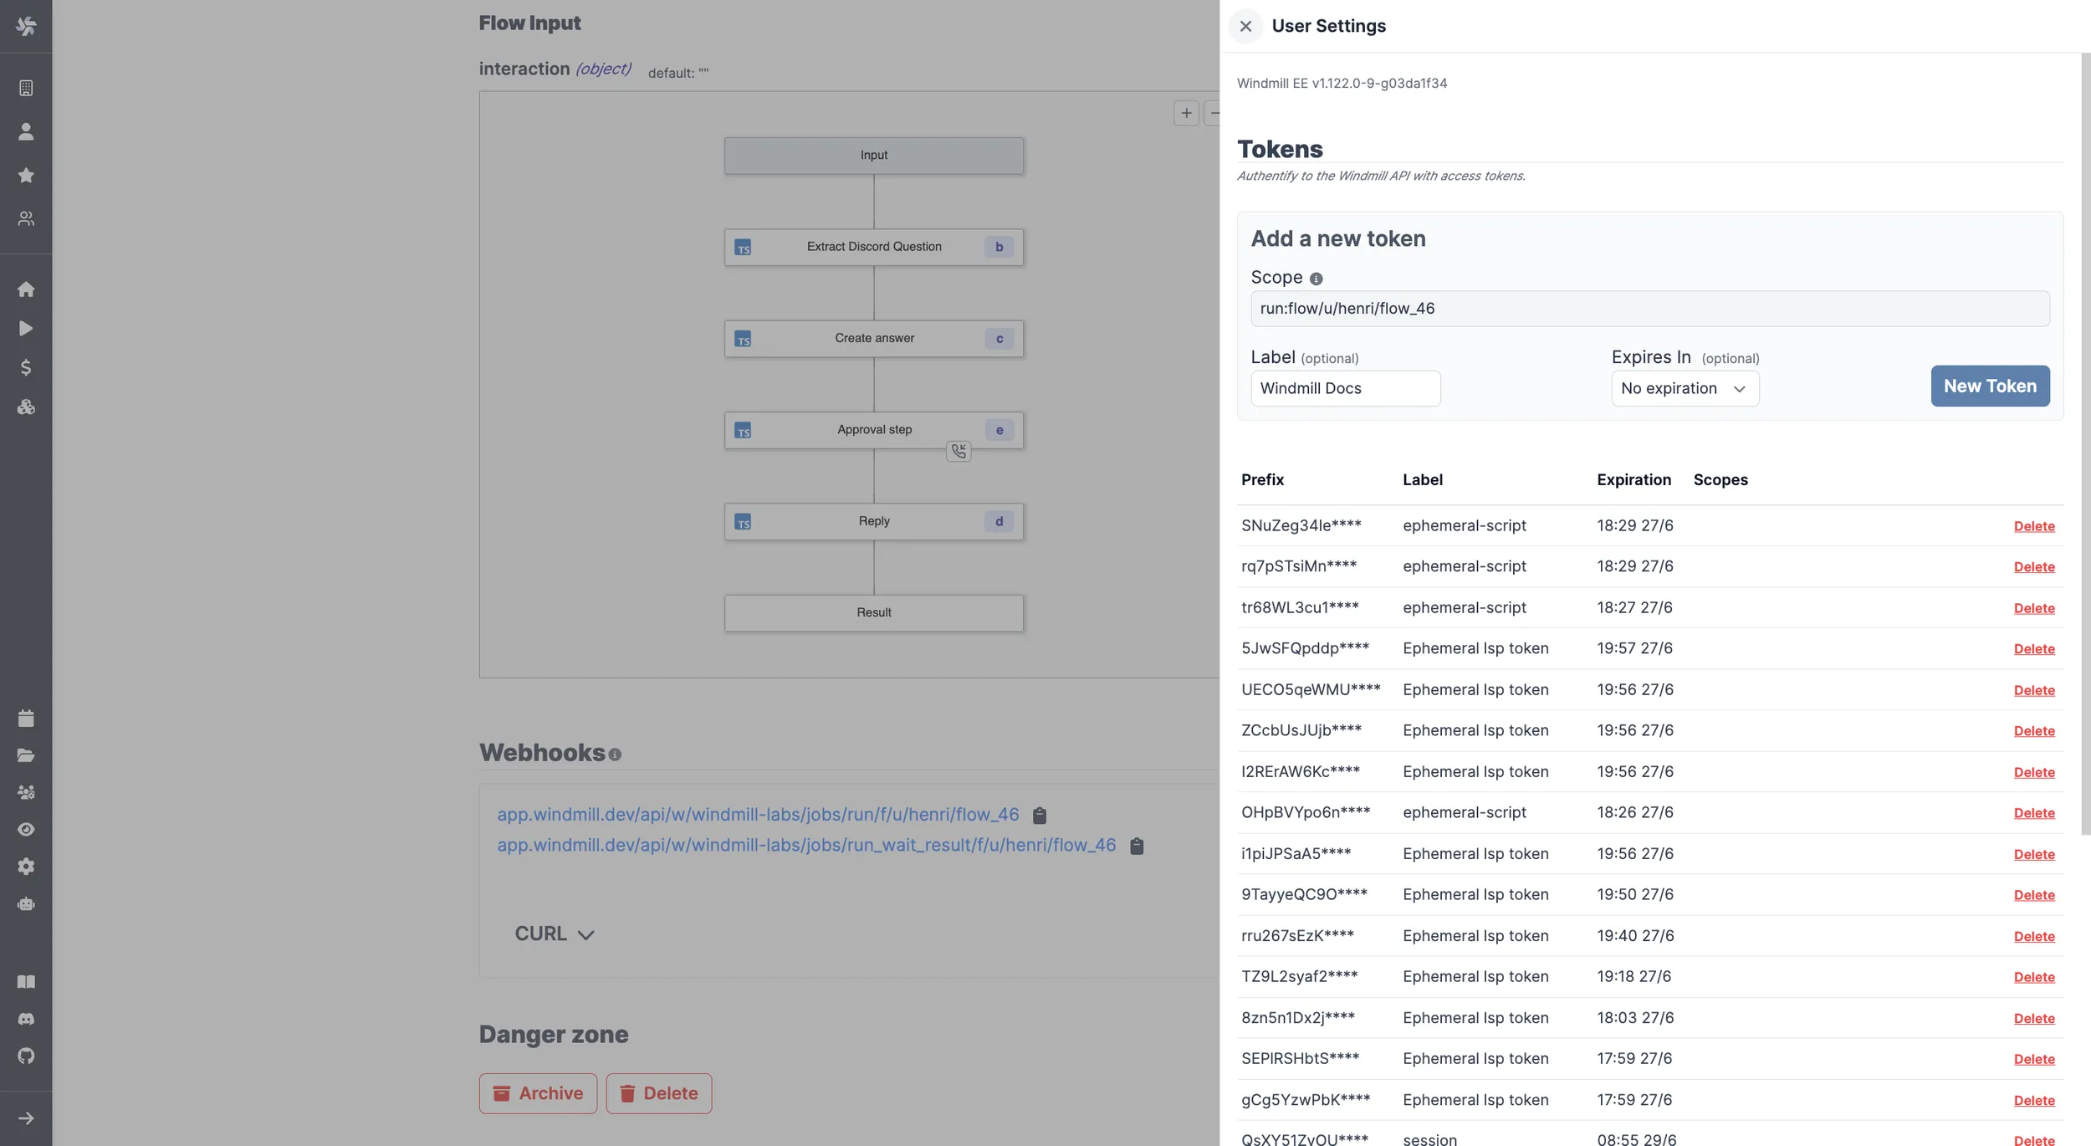
Task: Delete the ephemeral-script token SNuZeg34le
Action: tap(2035, 525)
